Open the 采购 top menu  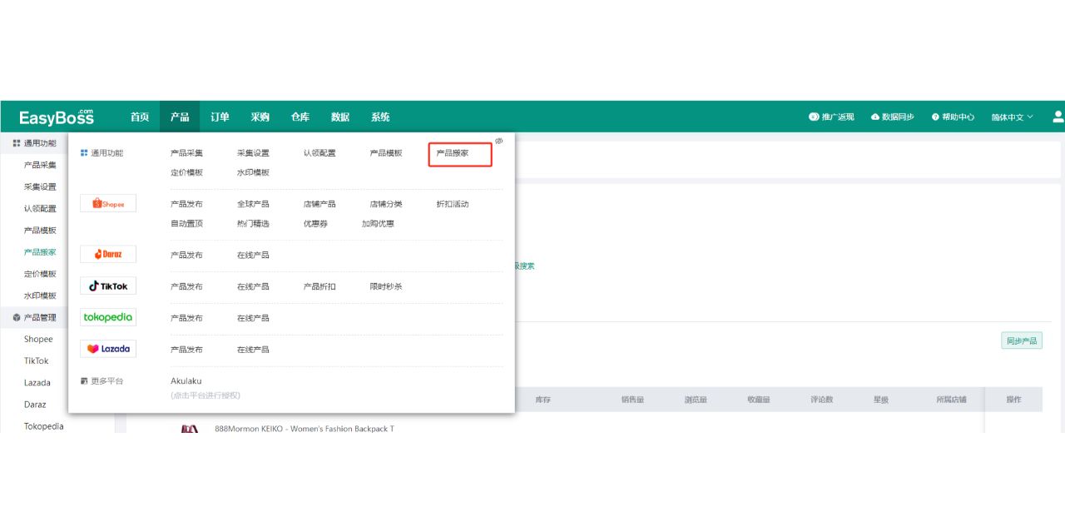tap(260, 117)
